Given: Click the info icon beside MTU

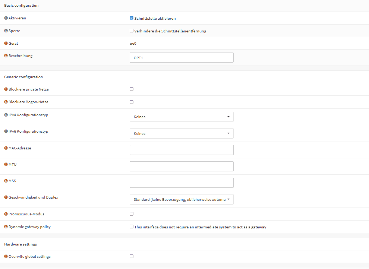Looking at the screenshot, I should [6, 164].
